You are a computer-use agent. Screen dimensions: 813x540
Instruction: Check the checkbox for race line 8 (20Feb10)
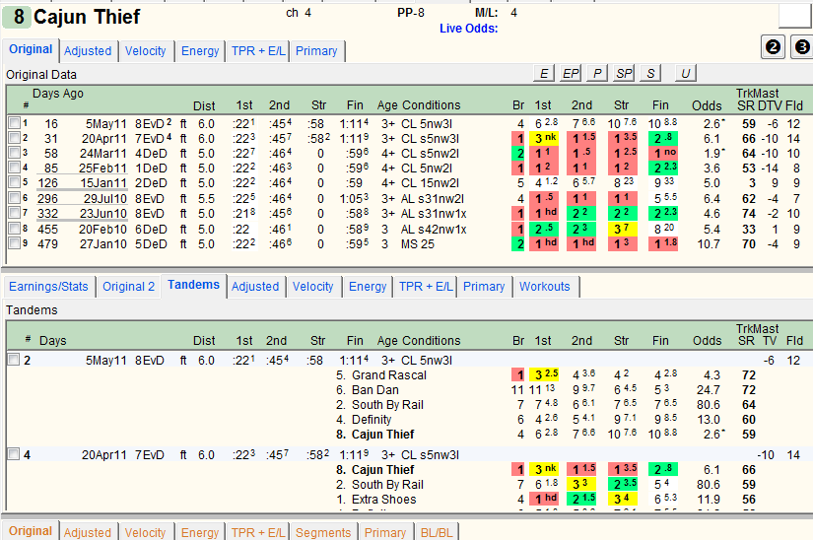point(14,229)
